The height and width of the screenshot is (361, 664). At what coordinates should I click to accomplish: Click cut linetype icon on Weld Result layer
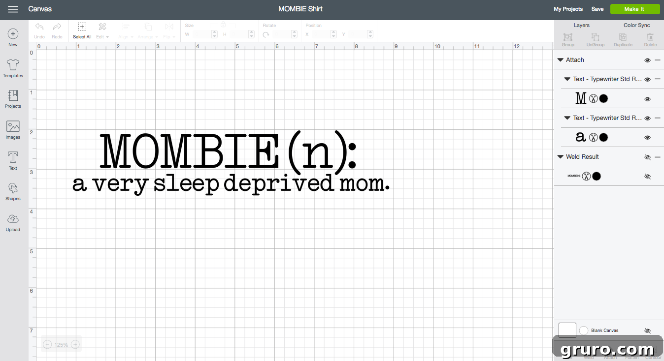(586, 176)
